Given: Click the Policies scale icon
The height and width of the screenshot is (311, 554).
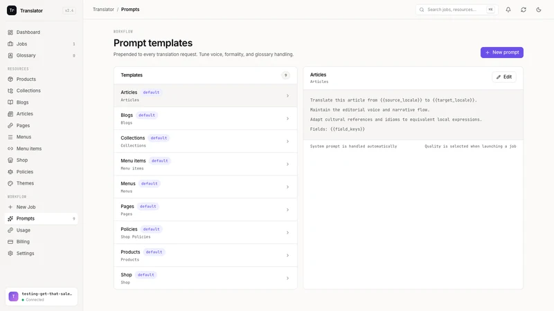Looking at the screenshot, I should 10,171.
